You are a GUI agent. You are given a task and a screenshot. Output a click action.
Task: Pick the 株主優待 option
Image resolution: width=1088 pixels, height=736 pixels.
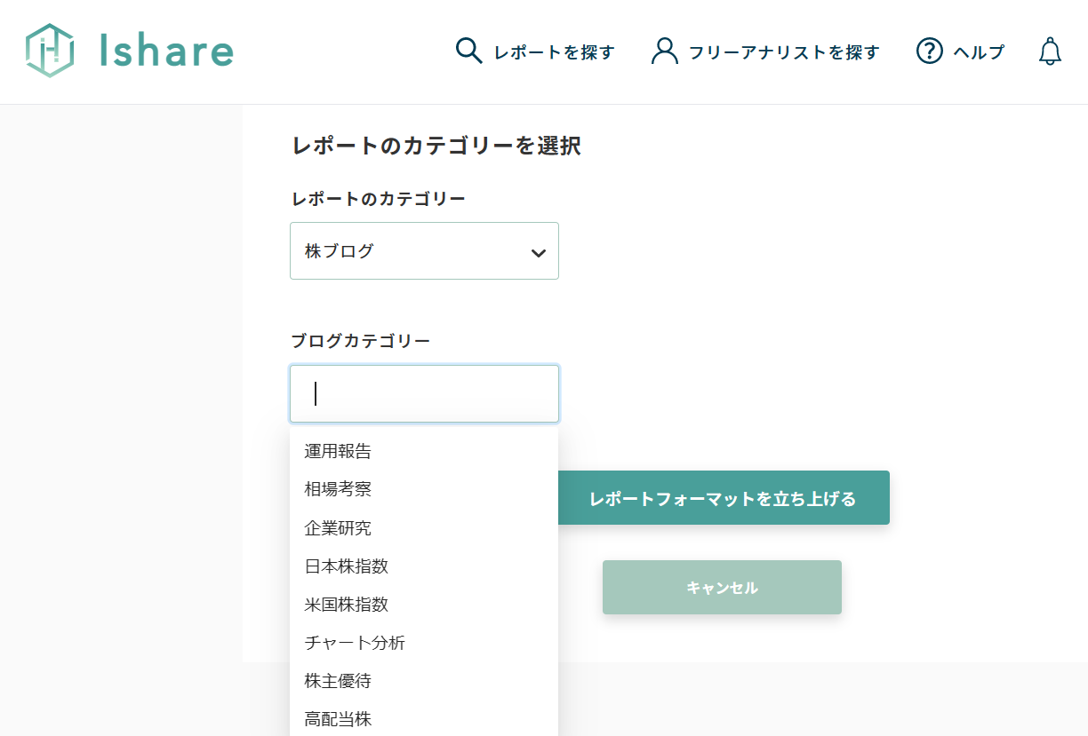point(338,681)
